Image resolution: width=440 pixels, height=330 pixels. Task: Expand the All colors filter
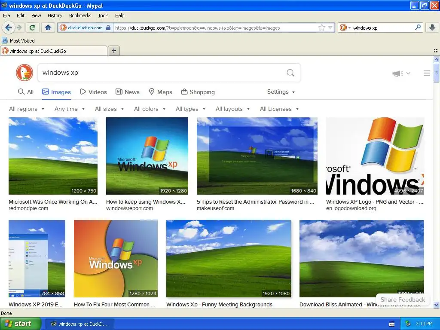pyautogui.click(x=150, y=109)
